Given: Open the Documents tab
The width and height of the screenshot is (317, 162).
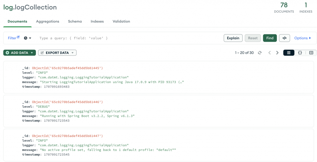Looking at the screenshot, I should [17, 21].
